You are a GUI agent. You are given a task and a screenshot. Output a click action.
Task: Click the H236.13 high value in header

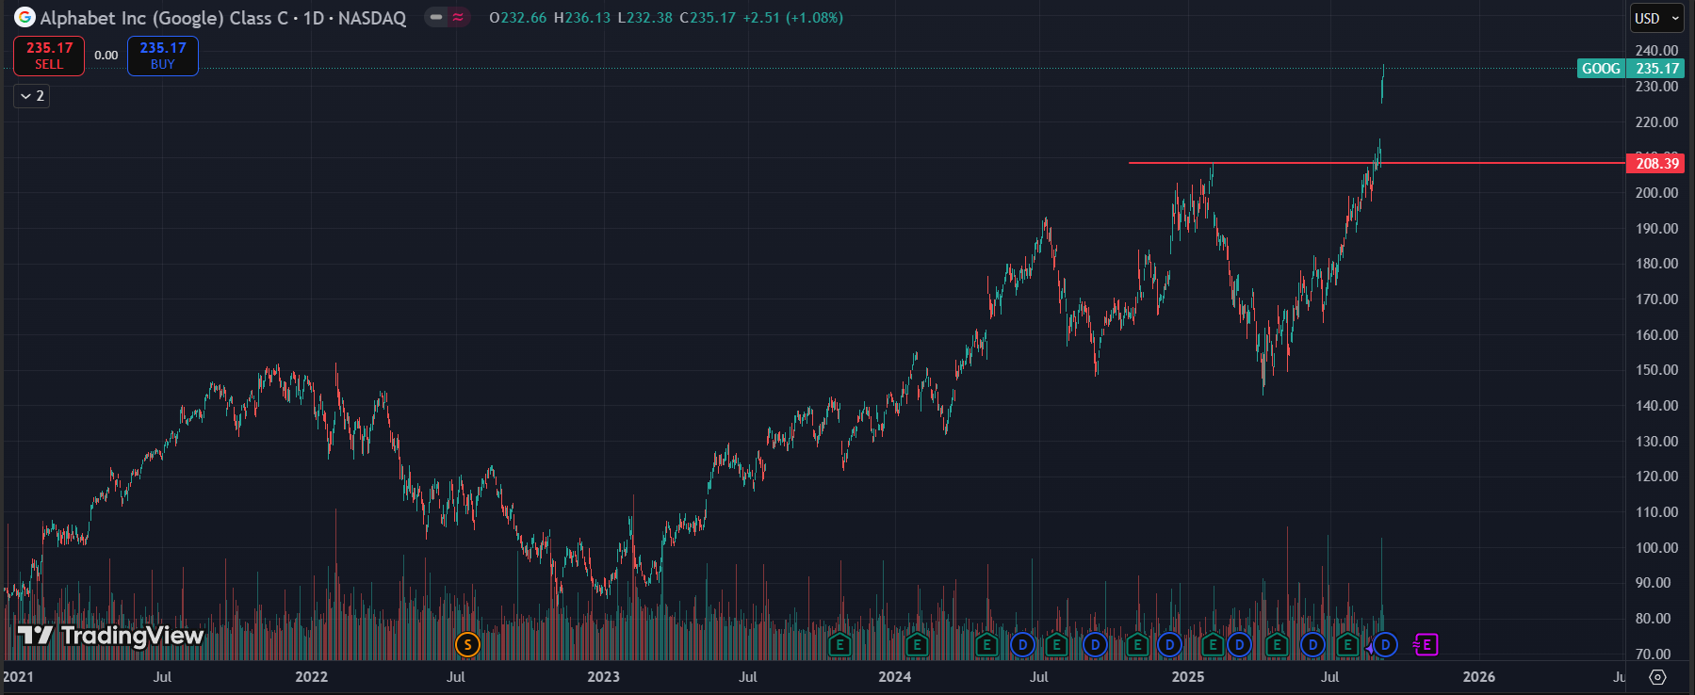[x=582, y=18]
